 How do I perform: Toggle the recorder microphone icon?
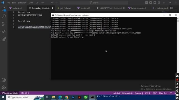[x=177, y=84]
